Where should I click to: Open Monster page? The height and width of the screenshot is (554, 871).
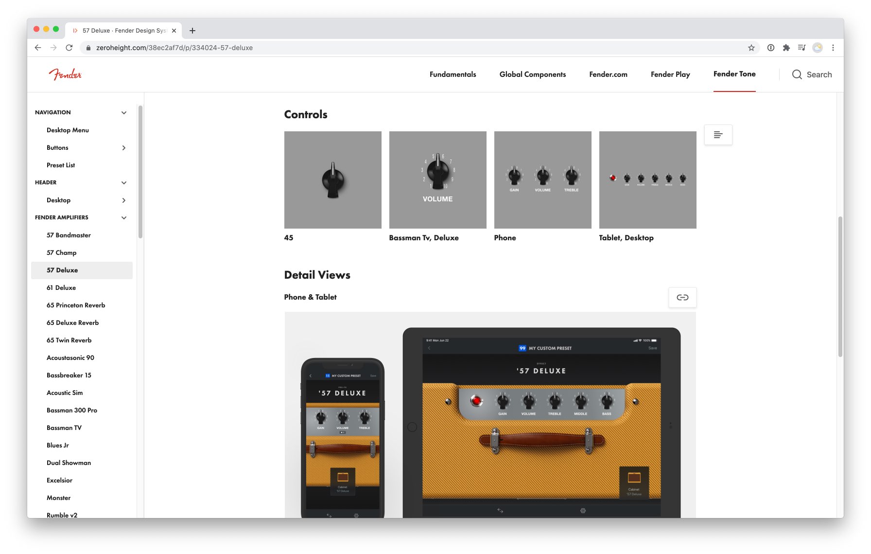pyautogui.click(x=58, y=498)
